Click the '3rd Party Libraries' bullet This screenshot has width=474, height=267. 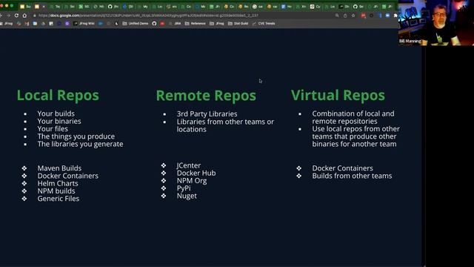tap(207, 113)
